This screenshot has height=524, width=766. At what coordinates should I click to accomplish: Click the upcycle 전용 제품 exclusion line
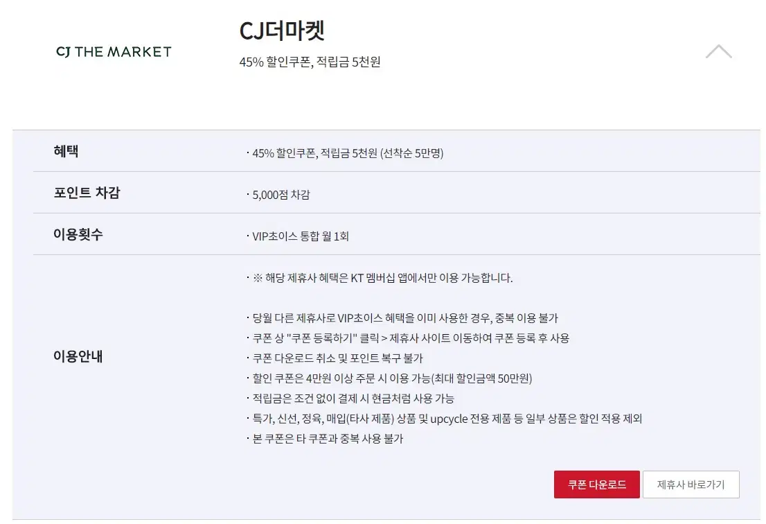pos(447,419)
